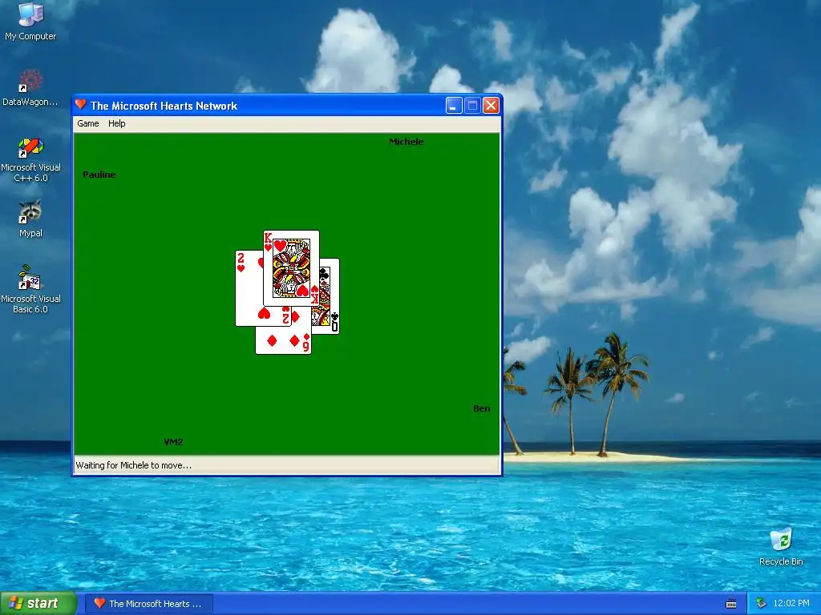Click the Start button
Screen dimensions: 821x615
pos(38,604)
